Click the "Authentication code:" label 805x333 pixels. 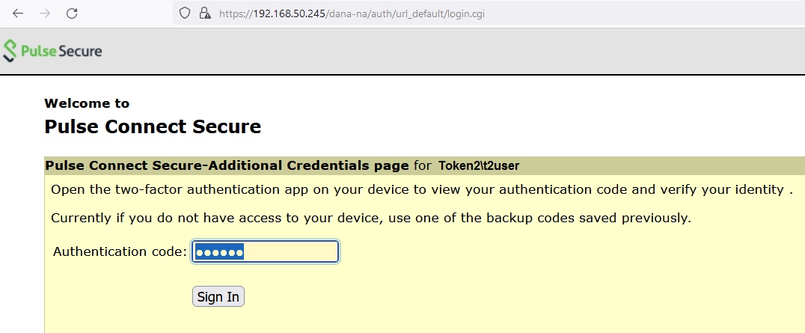pyautogui.click(x=120, y=251)
